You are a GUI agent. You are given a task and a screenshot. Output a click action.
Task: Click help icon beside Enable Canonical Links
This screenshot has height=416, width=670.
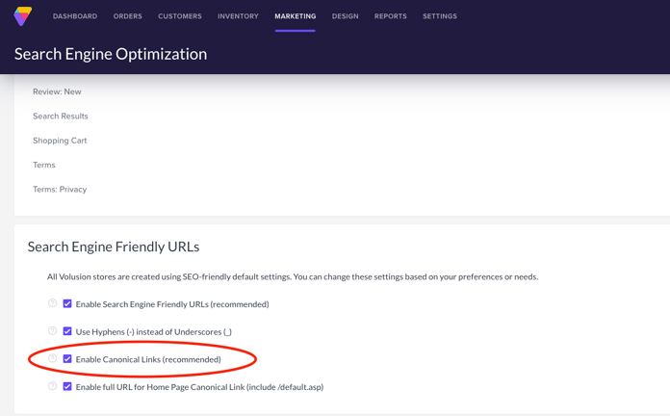pyautogui.click(x=53, y=359)
